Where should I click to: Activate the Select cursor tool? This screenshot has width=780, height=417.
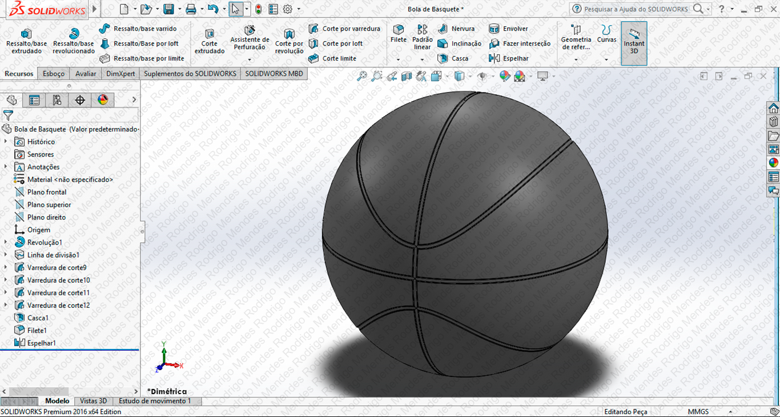[x=235, y=9]
